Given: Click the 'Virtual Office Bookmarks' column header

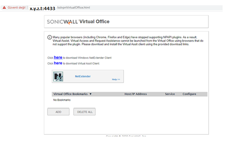Looking at the screenshot, I should [x=70, y=94].
